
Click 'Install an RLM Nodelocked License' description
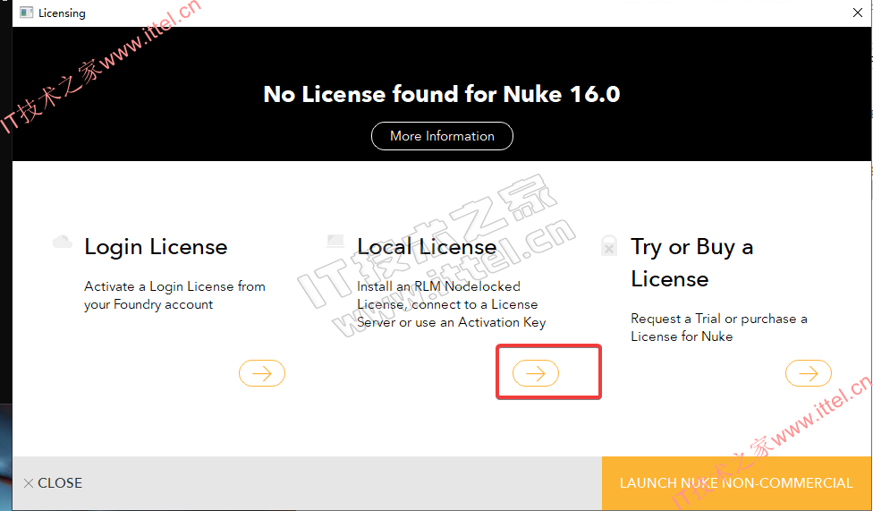452,304
